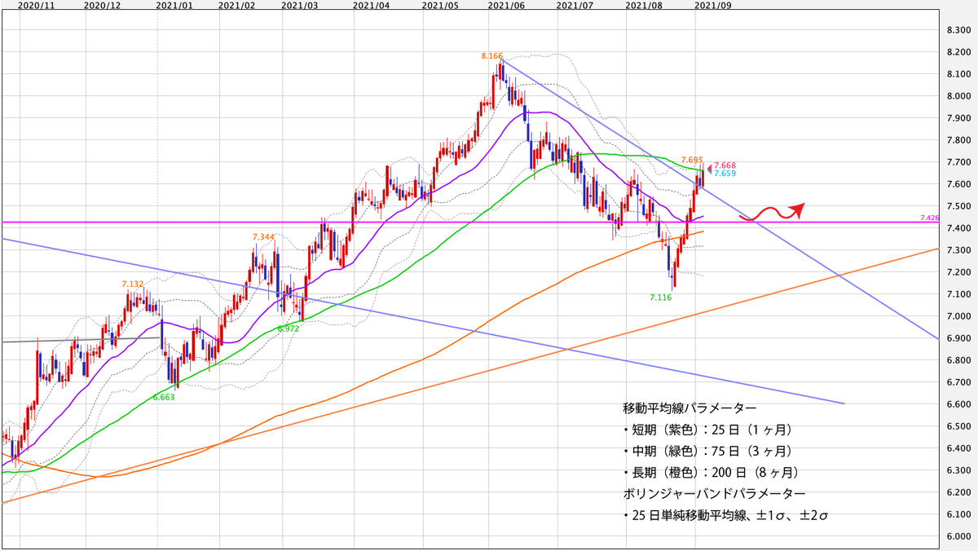Click the 6.000 price axis value
This screenshot has width=978, height=551.
click(958, 536)
